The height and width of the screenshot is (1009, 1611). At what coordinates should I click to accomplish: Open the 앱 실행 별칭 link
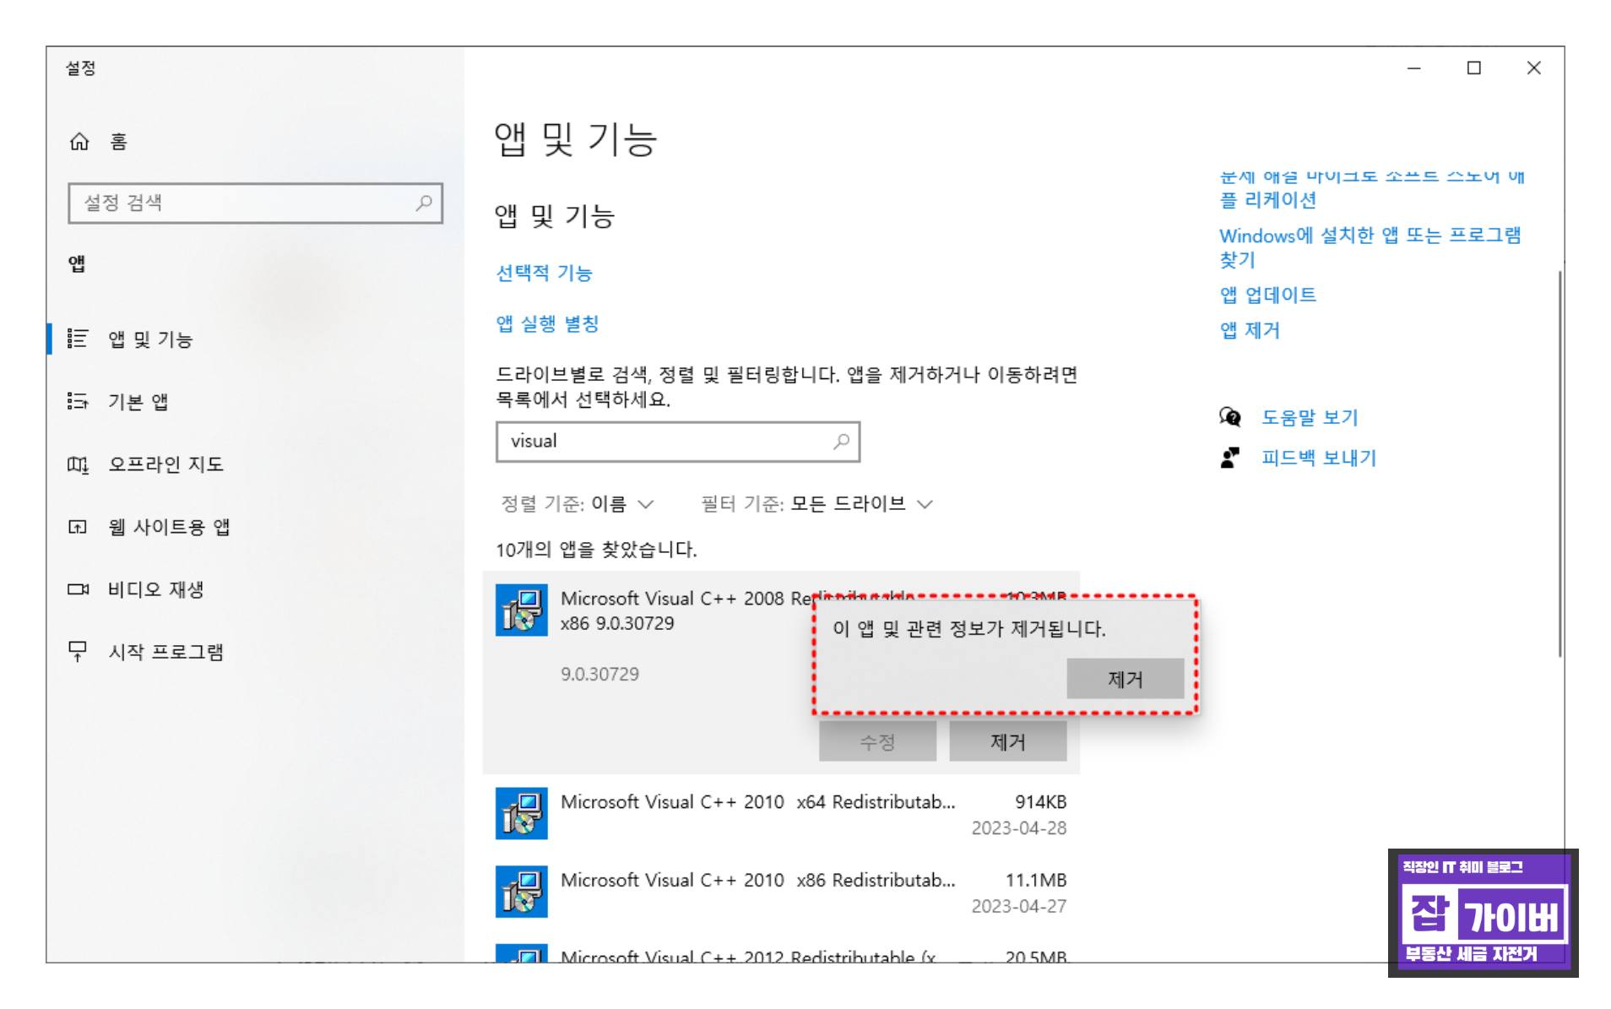pyautogui.click(x=547, y=323)
